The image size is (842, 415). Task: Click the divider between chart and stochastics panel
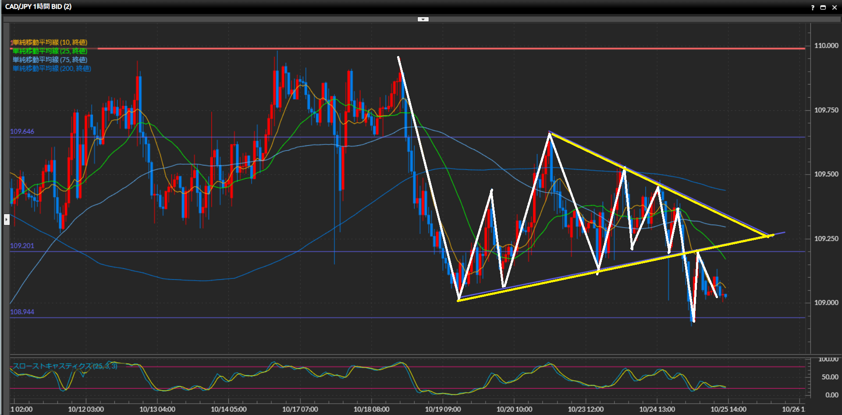[x=408, y=354]
